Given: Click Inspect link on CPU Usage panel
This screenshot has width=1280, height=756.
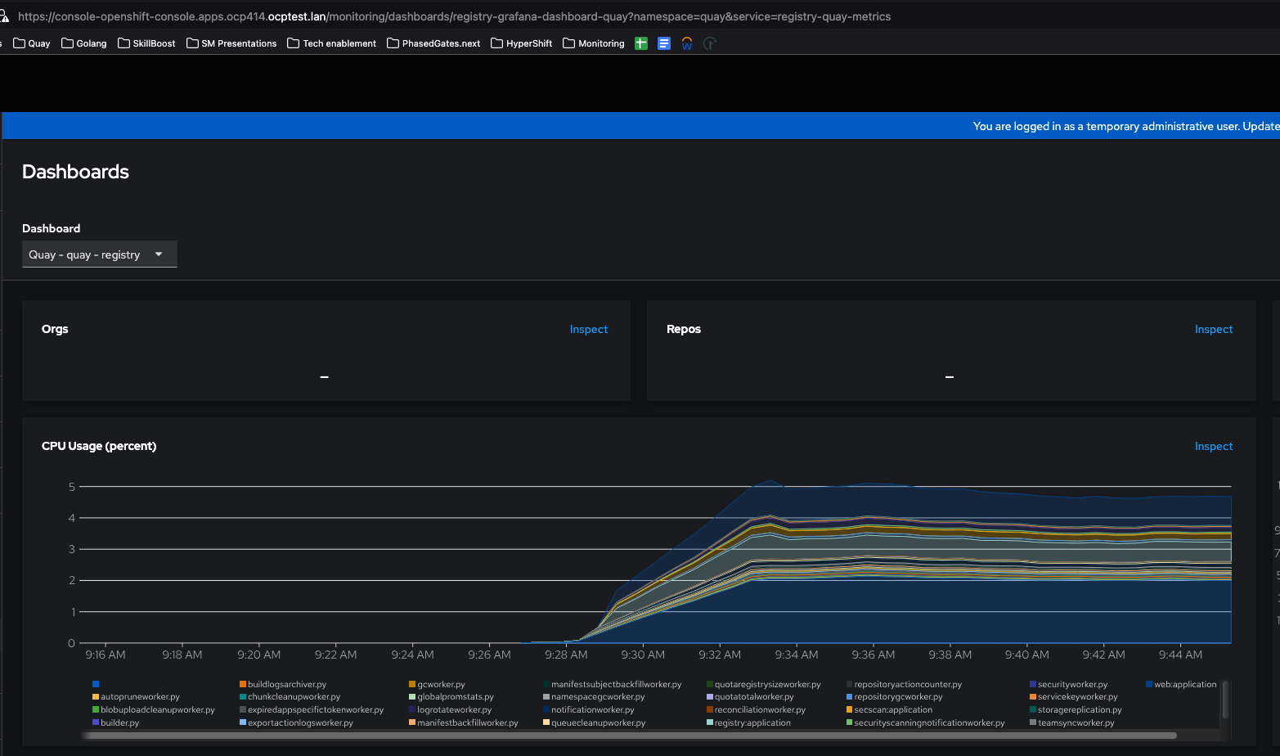Looking at the screenshot, I should coord(1213,446).
